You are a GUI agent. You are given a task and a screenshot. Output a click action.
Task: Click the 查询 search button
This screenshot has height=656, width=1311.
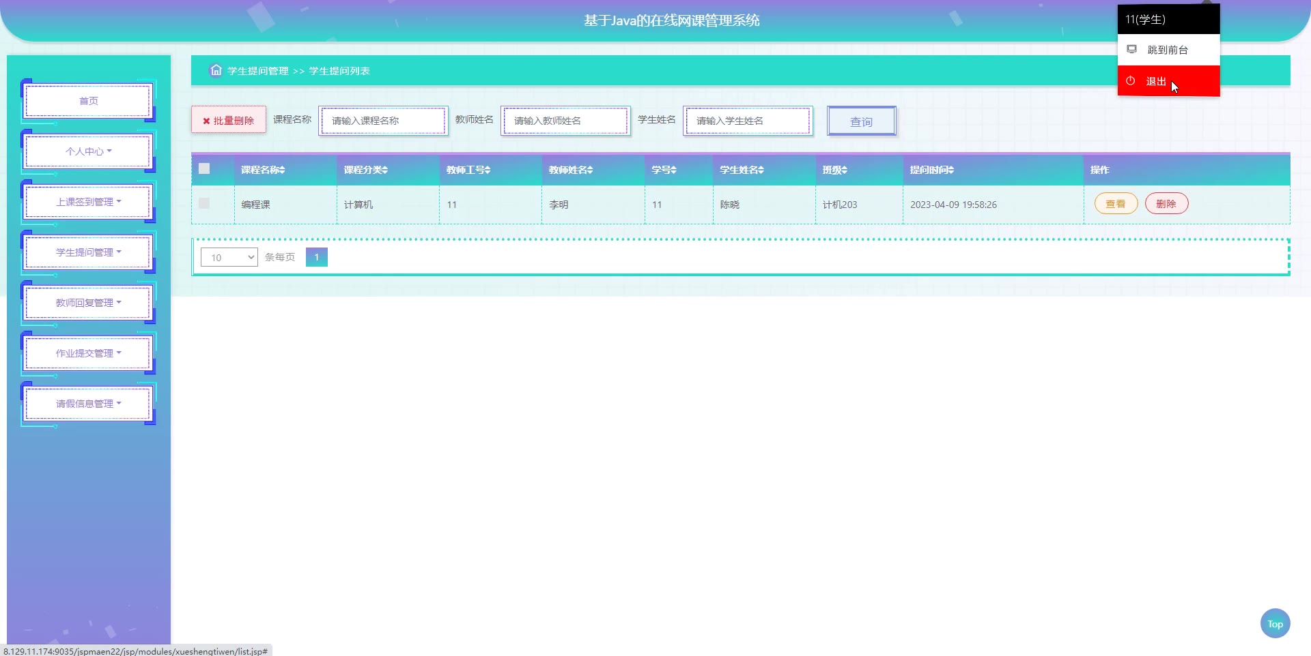click(862, 121)
